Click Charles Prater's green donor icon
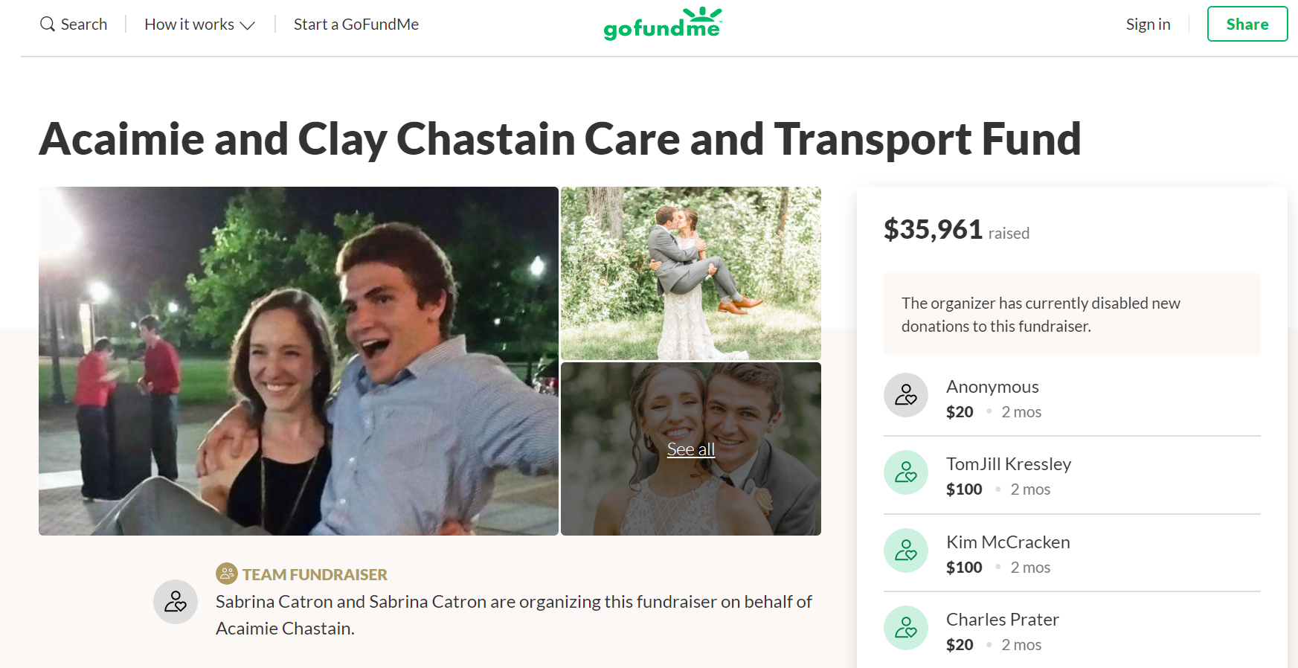Viewport: 1298px width, 668px height. click(906, 628)
